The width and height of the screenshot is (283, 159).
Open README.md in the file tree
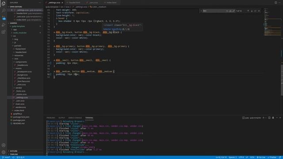(19, 124)
